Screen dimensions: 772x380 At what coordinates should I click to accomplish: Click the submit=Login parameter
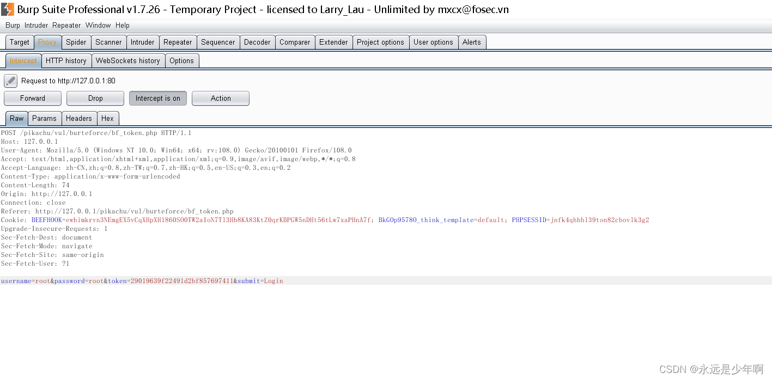(x=260, y=281)
